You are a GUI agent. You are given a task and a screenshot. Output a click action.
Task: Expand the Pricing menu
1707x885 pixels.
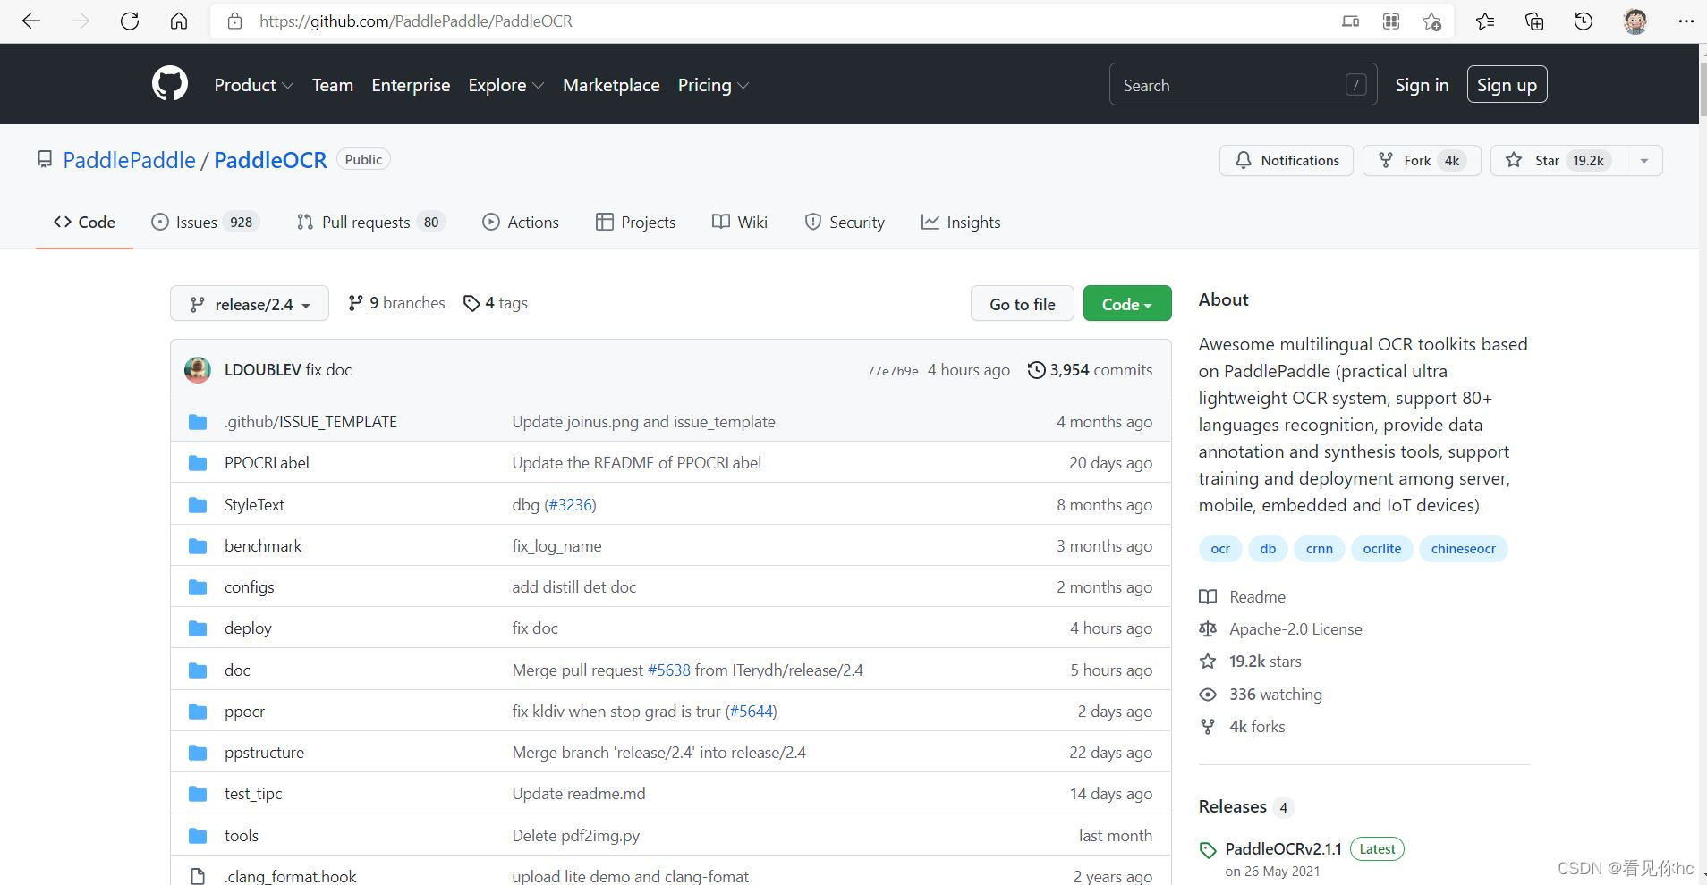[x=713, y=85]
